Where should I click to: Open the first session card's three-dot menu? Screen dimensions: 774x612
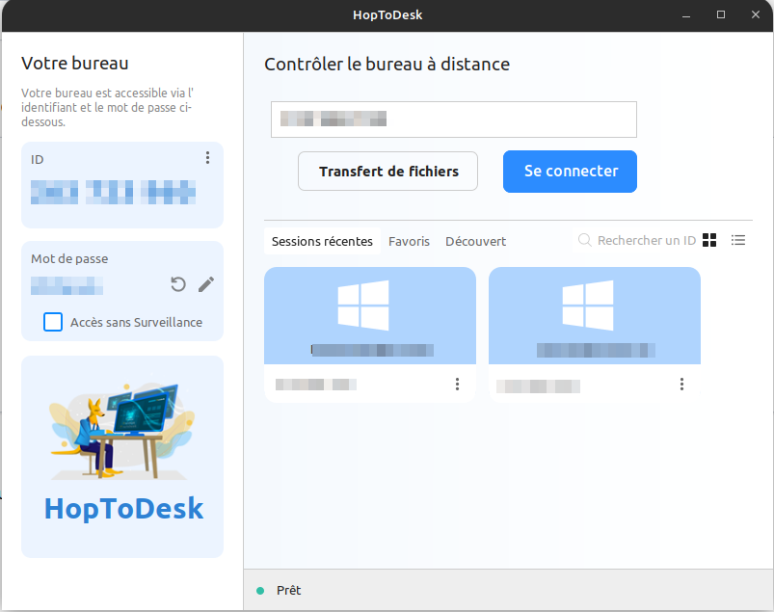[457, 385]
